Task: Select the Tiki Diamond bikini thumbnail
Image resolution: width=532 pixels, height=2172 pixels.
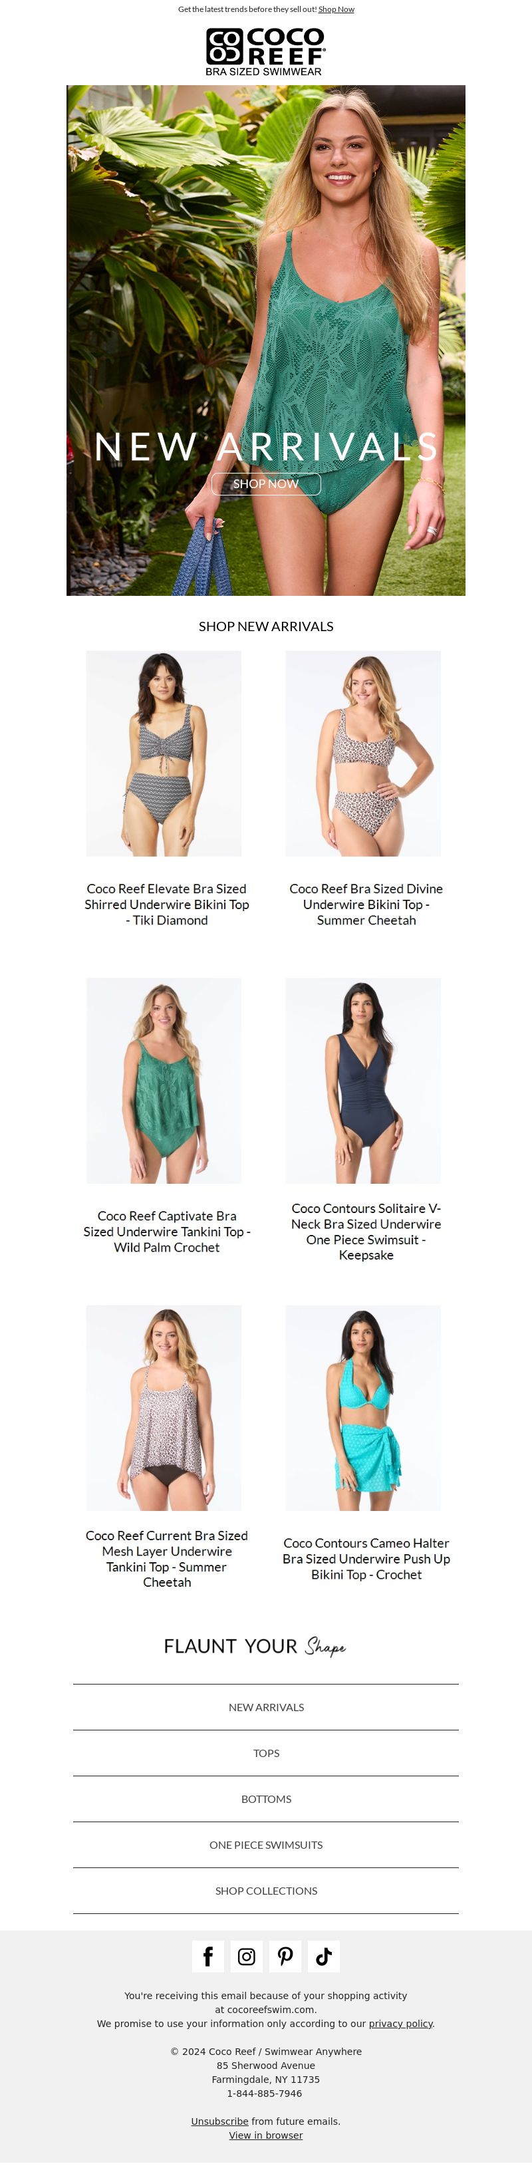Action: (x=164, y=753)
